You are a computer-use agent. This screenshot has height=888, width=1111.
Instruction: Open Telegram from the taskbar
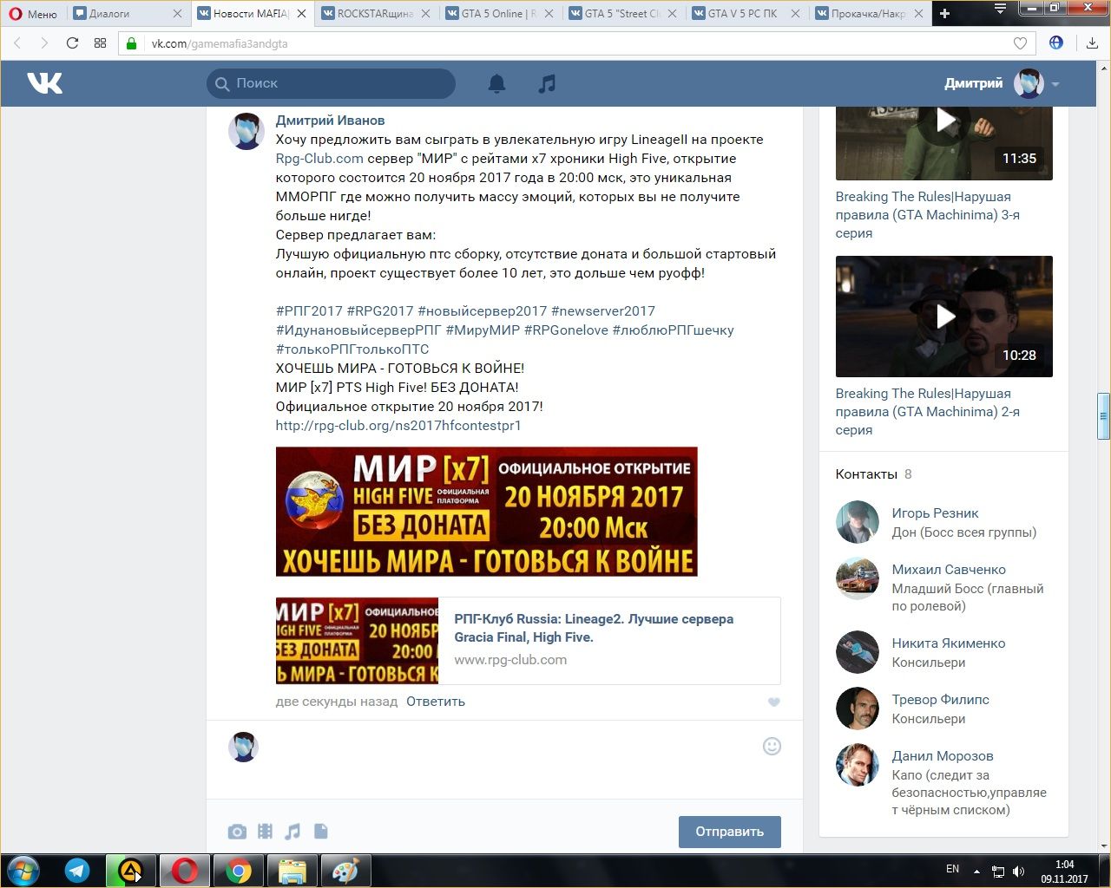pos(77,871)
